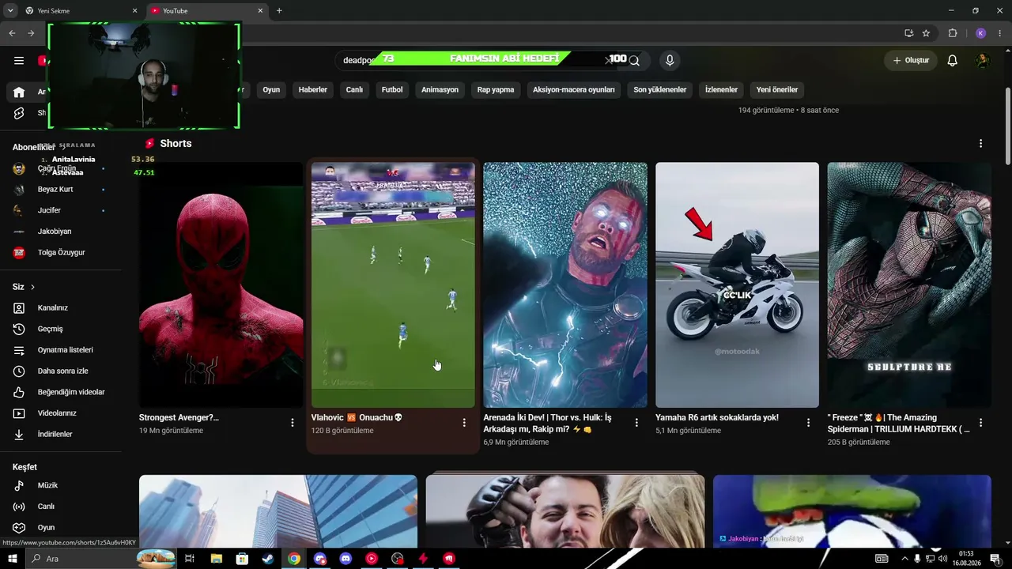This screenshot has width=1012, height=569.
Task: Open Chrome's three-dot menu
Action: click(x=1000, y=33)
